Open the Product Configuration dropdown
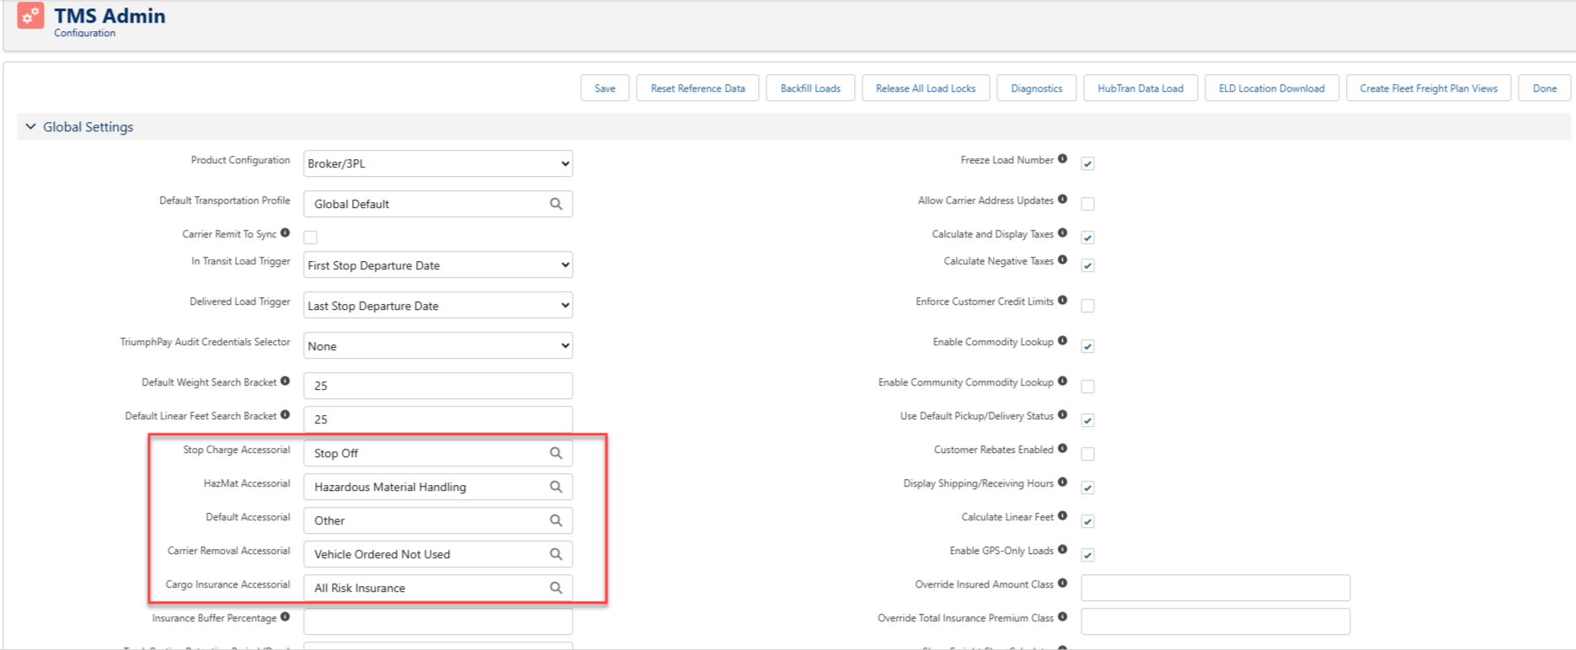Image resolution: width=1576 pixels, height=650 pixels. point(438,163)
